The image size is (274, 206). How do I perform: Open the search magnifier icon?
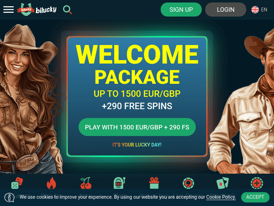coord(68,10)
